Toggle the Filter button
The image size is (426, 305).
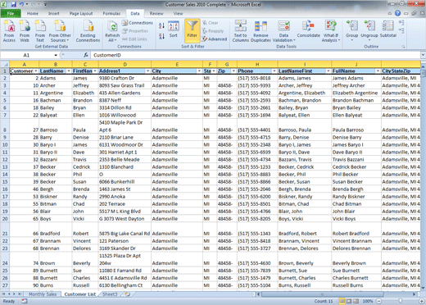click(193, 30)
